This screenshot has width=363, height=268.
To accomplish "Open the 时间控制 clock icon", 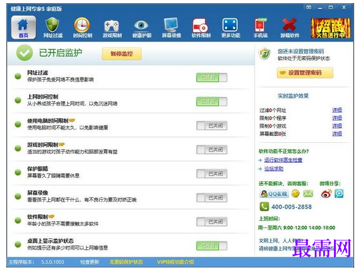I will [x=82, y=27].
